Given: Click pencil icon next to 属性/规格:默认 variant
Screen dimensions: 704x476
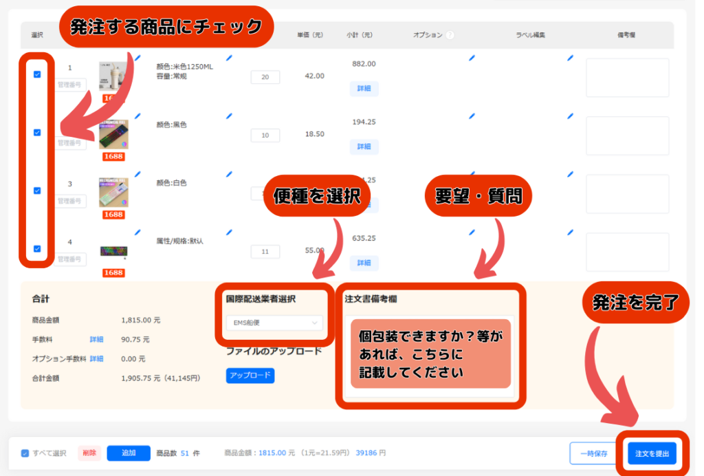Looking at the screenshot, I should (x=229, y=232).
